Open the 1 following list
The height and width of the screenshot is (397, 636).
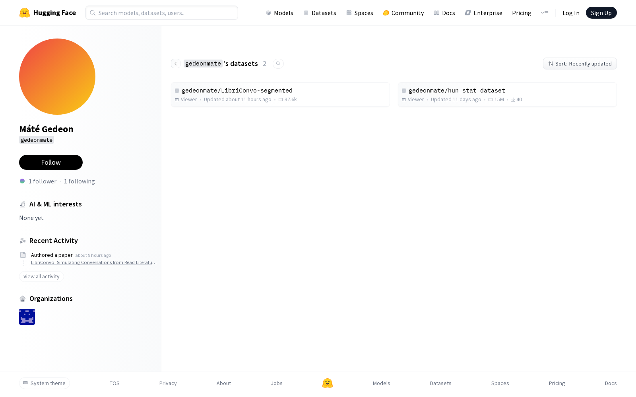[x=79, y=181]
